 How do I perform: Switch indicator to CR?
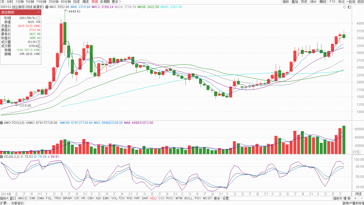(76, 198)
